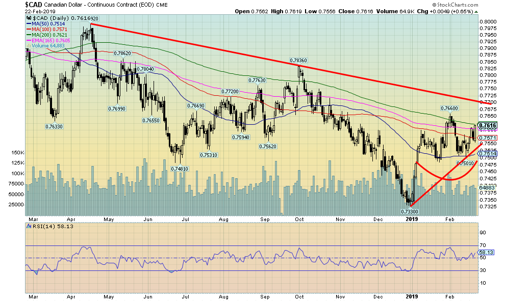Viewport: 505px width, 301px height.
Task: Click the 0.76600 peak price annotation
Action: [x=449, y=108]
